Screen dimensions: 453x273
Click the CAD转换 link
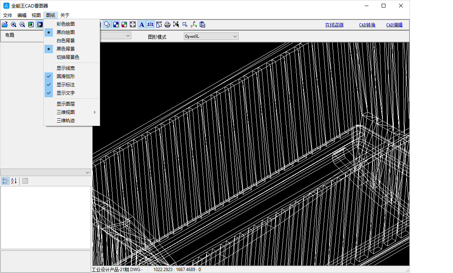(x=367, y=25)
